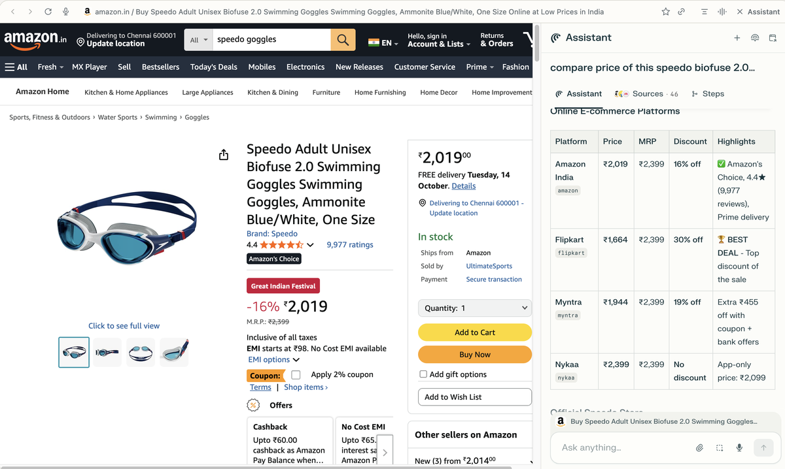The height and width of the screenshot is (469, 785).
Task: Open Today's Deals in the Amazon nav bar
Action: (x=213, y=67)
